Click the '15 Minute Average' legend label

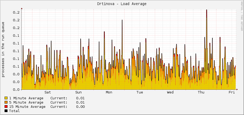click(27, 107)
